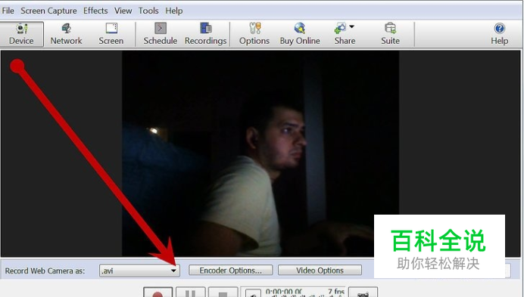Open the Recordings list
The height and width of the screenshot is (297, 524).
205,34
